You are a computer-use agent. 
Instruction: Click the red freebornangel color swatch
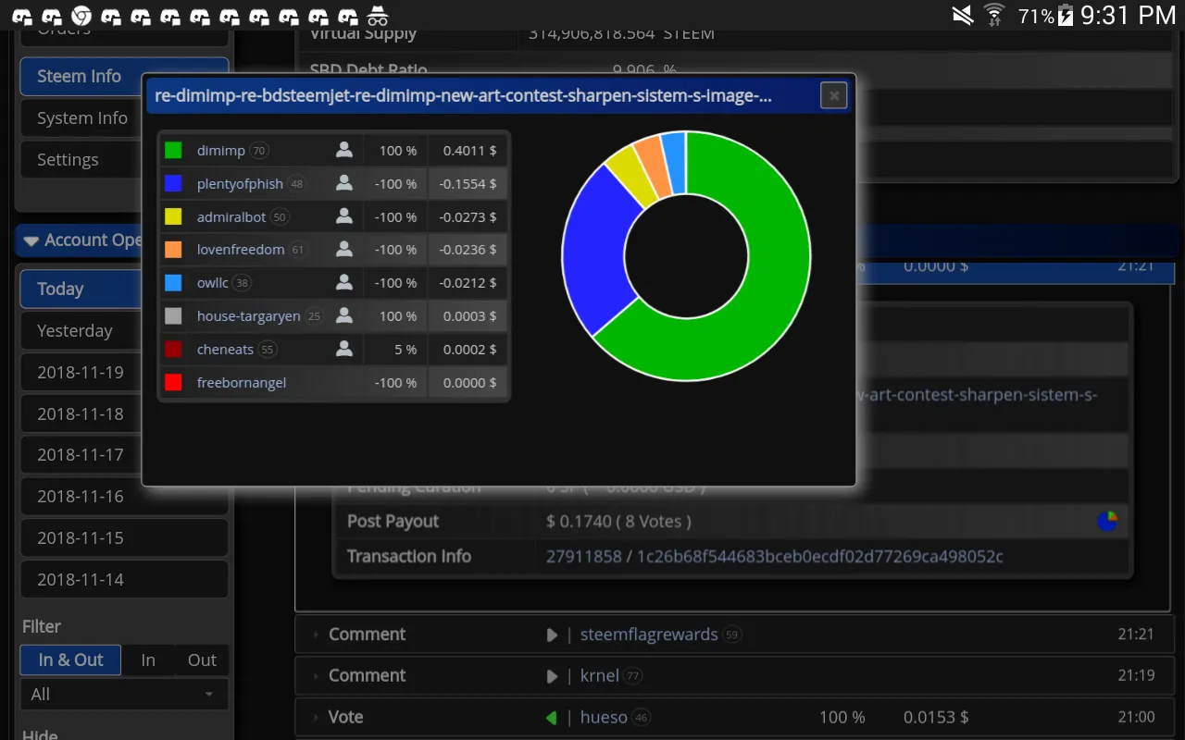pyautogui.click(x=173, y=382)
